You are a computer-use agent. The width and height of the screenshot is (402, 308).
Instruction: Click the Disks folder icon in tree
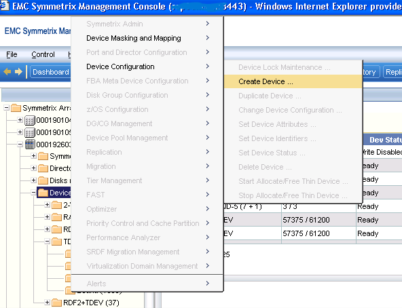coord(43,180)
